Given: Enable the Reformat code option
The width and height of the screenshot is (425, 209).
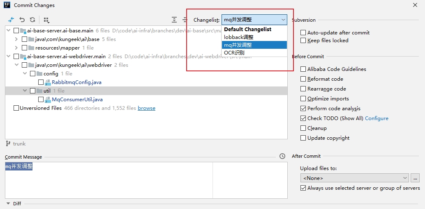Looking at the screenshot, I should click(x=303, y=79).
